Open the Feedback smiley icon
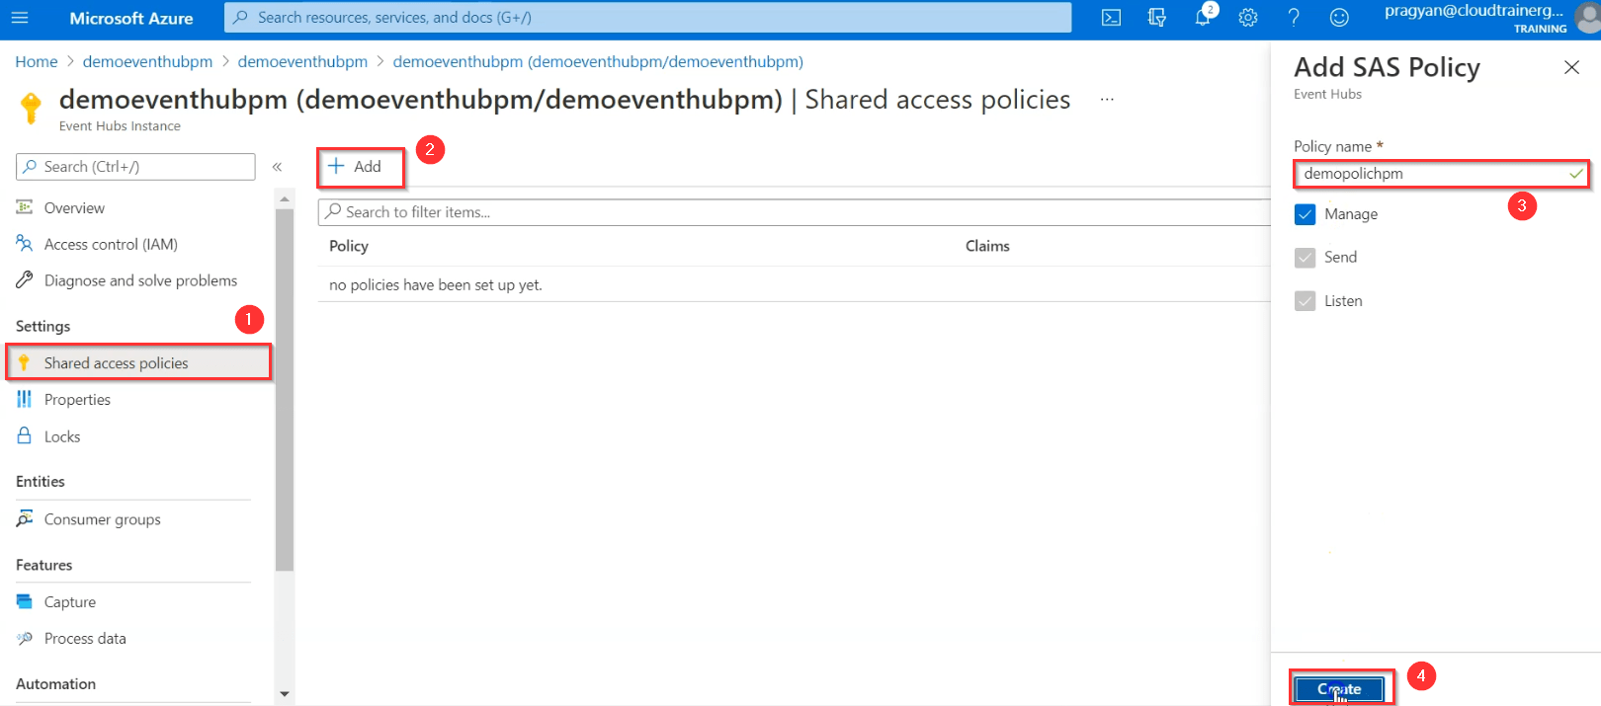Image resolution: width=1601 pixels, height=706 pixels. (x=1339, y=18)
